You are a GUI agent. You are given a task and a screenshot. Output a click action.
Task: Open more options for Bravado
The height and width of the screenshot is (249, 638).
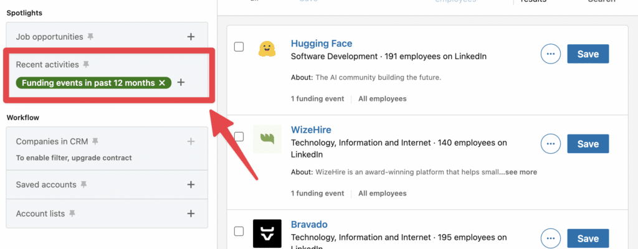point(551,238)
